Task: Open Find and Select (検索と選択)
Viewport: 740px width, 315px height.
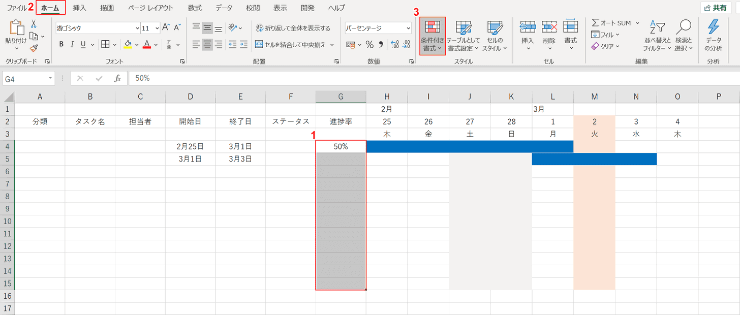Action: [x=684, y=36]
